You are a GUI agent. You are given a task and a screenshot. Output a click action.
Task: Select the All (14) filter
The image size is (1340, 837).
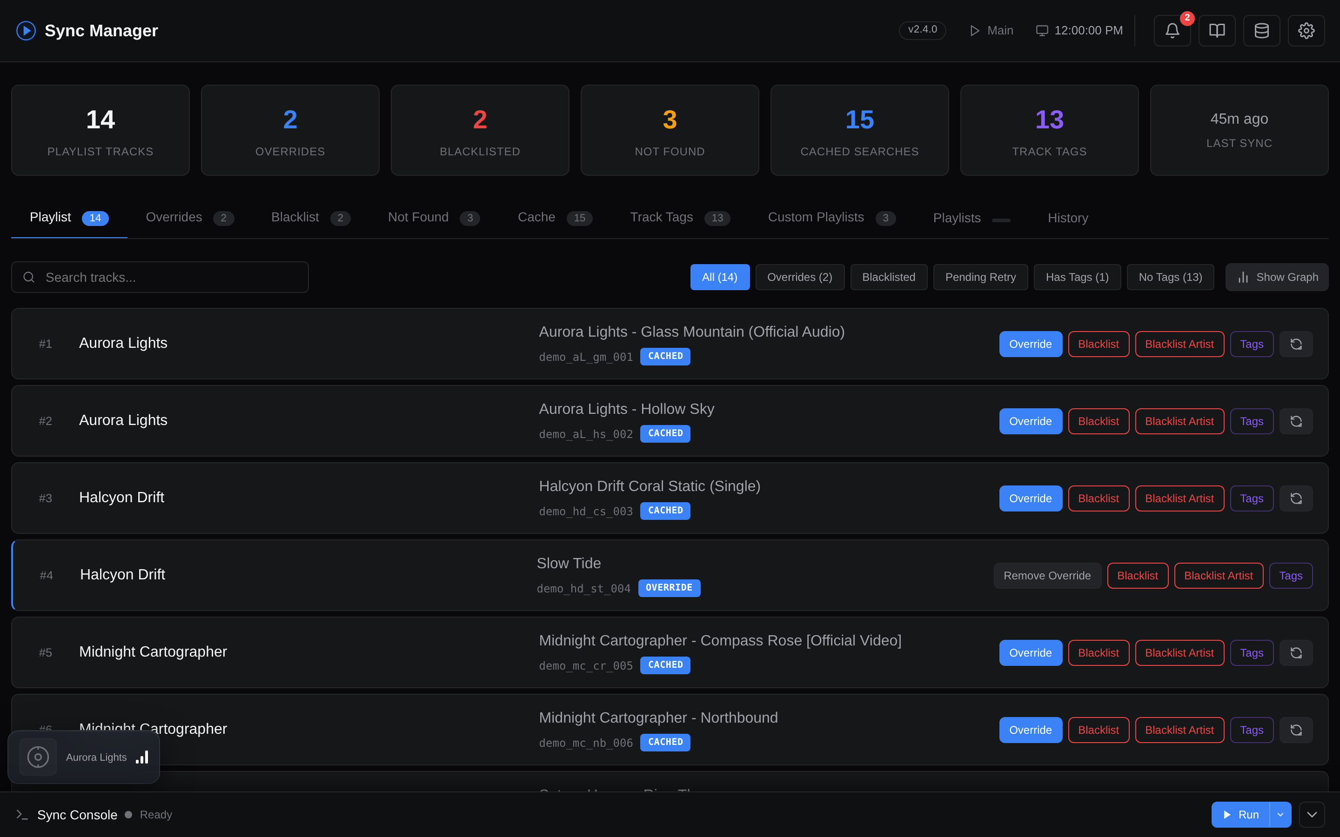tap(720, 277)
